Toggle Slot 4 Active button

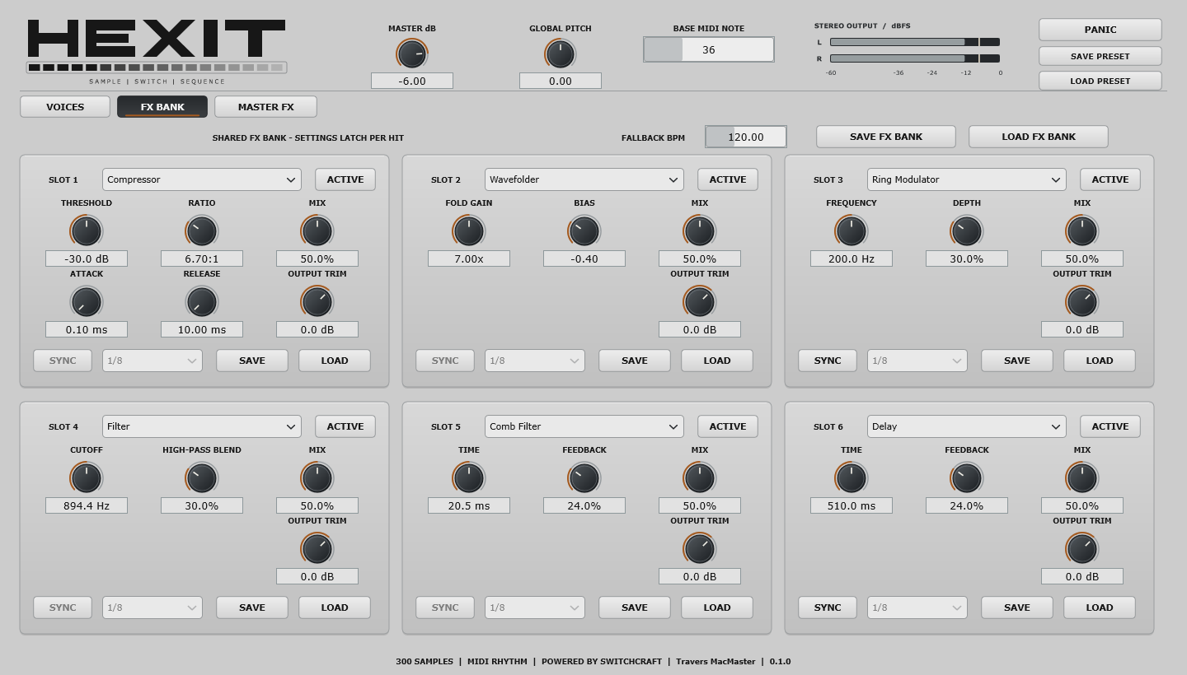pos(345,426)
